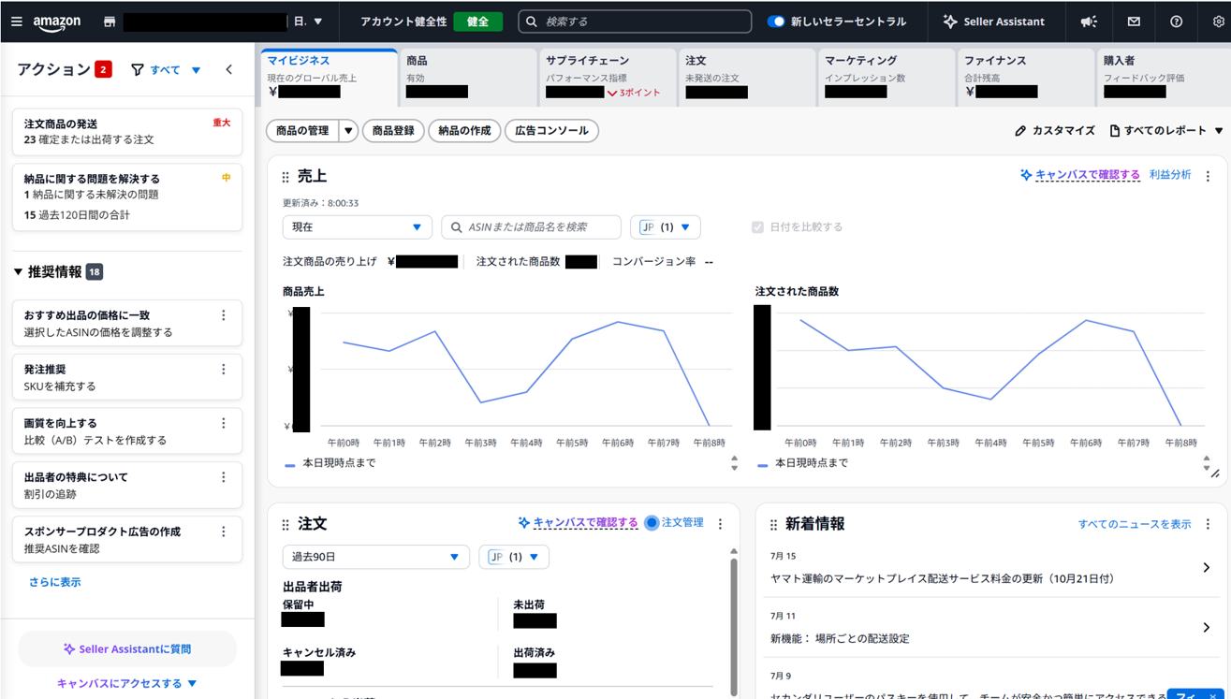Viewport: 1231px width, 699px height.
Task: Click the 健全 account health badge
Action: [x=477, y=22]
